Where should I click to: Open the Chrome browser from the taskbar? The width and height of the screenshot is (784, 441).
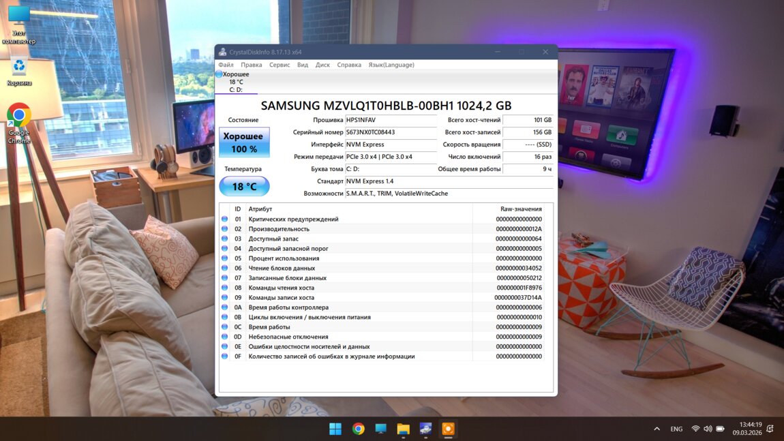coord(358,429)
